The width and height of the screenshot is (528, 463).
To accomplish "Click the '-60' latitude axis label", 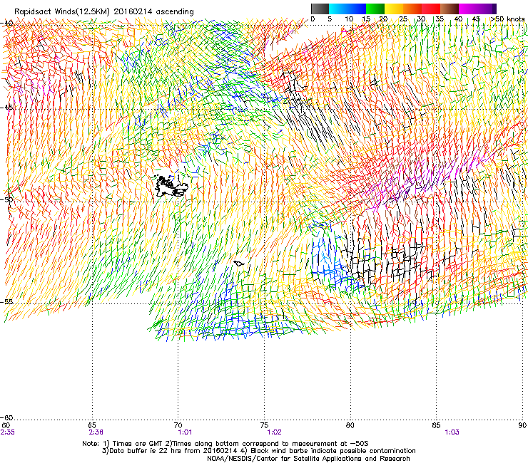I will [x=6, y=417].
